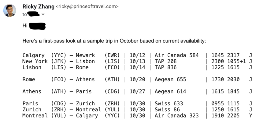Click the "Swiss 633" flight number
The height and width of the screenshot is (123, 259).
tap(169, 103)
